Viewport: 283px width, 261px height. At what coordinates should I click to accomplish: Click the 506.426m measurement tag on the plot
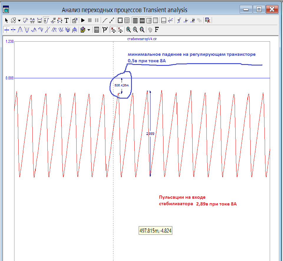(121, 85)
